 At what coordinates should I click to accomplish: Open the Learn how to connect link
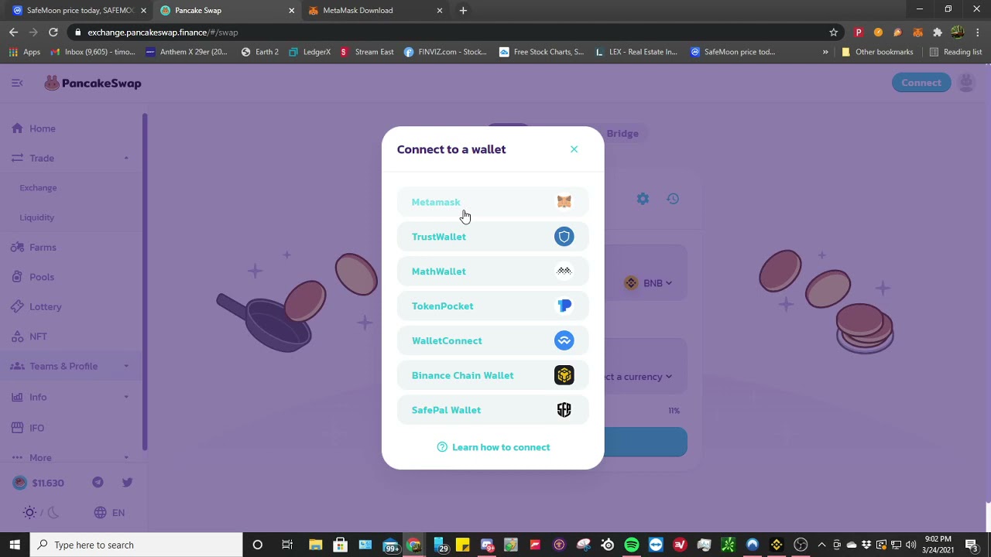(493, 447)
